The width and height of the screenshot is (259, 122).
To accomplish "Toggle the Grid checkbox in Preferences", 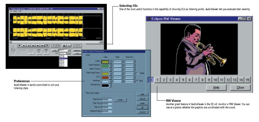I will [x=138, y=80].
